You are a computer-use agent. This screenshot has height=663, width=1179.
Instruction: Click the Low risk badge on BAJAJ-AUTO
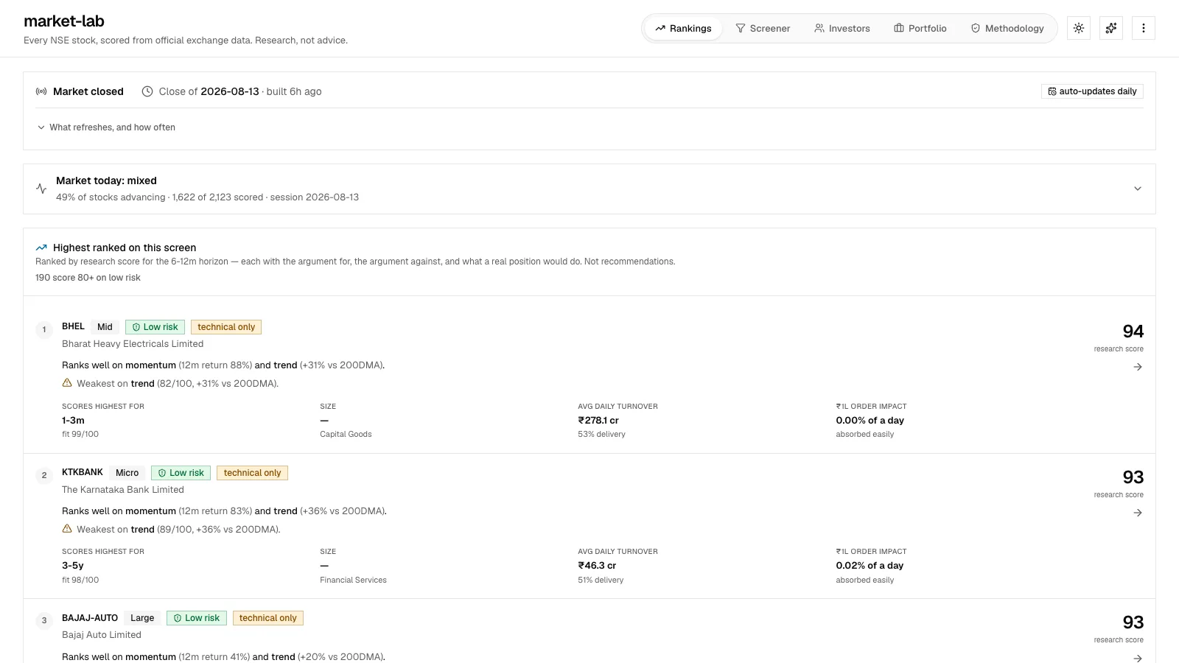click(x=197, y=618)
